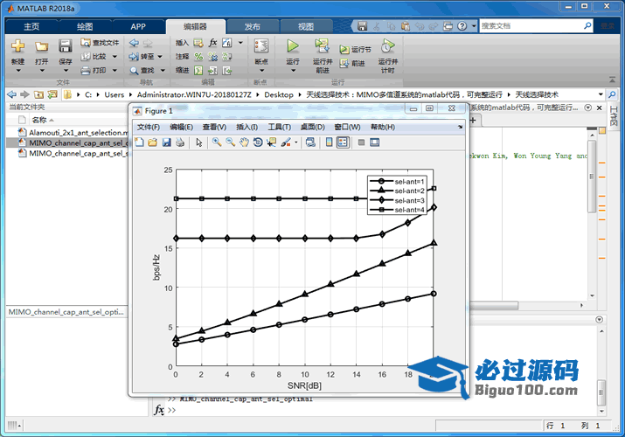Click Users in the address path
This screenshot has height=437, width=625.
[114, 94]
